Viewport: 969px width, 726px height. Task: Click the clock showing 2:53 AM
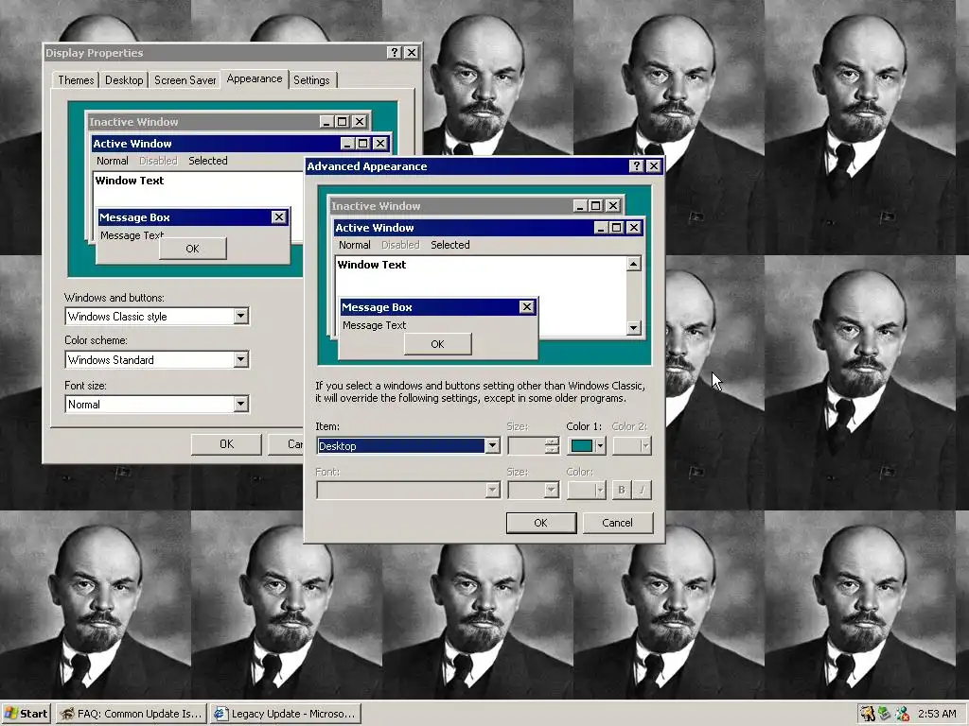pos(937,714)
